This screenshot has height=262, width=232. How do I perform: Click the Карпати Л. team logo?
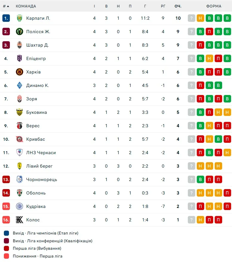pyautogui.click(x=19, y=18)
